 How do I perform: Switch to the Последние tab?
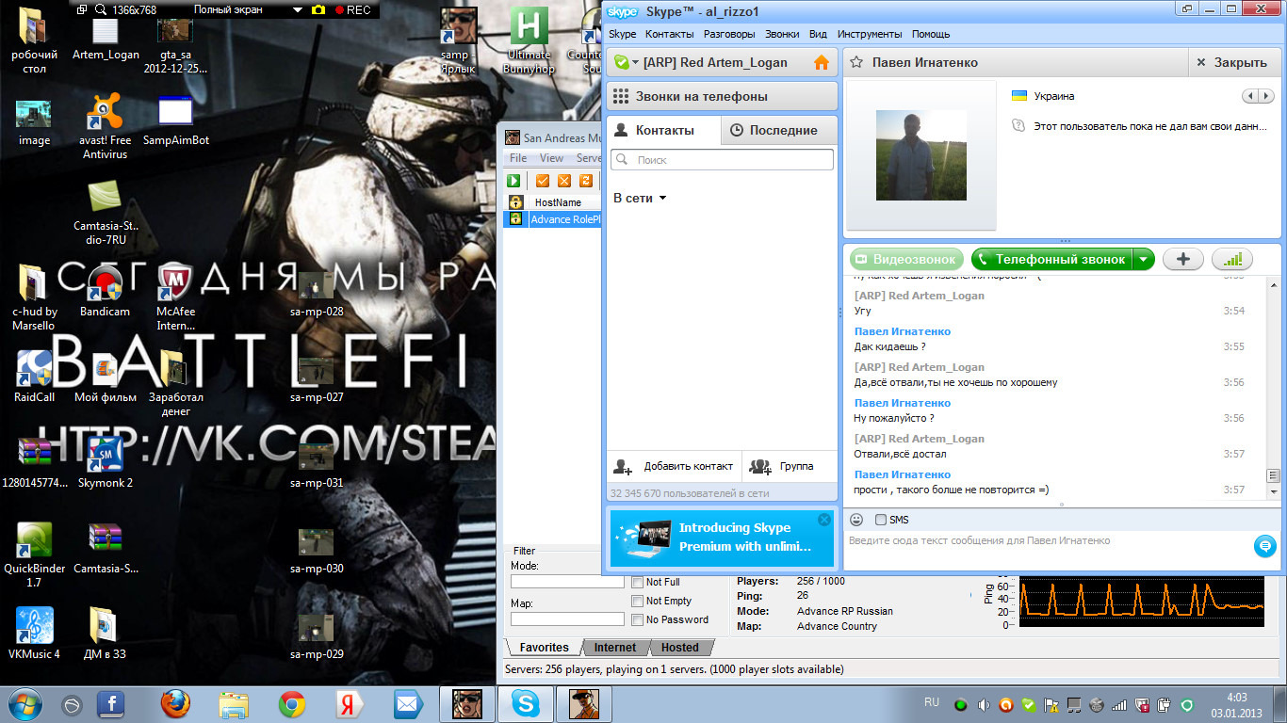pos(779,131)
